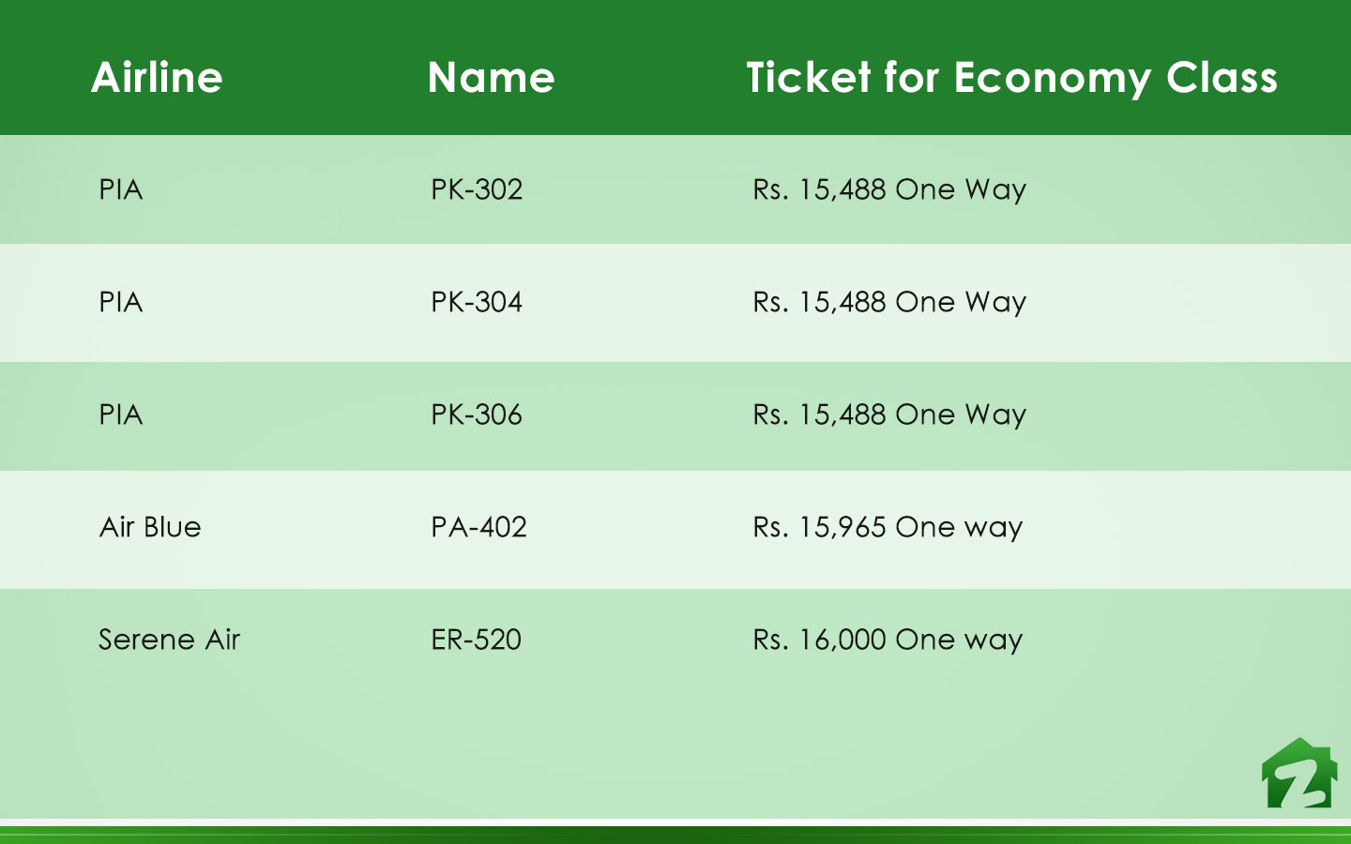Click the Air Blue airline cell
Image resolution: width=1351 pixels, height=844 pixels.
(x=150, y=527)
